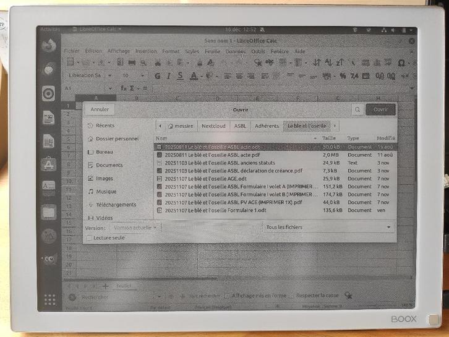This screenshot has height=337, width=449.
Task: Run the spelling check (abc icon)
Action: click(x=270, y=62)
